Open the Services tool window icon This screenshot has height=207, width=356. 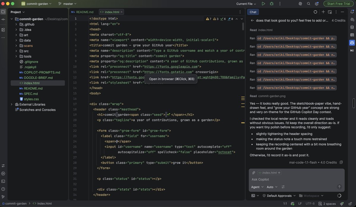pyautogui.click(x=3, y=174)
